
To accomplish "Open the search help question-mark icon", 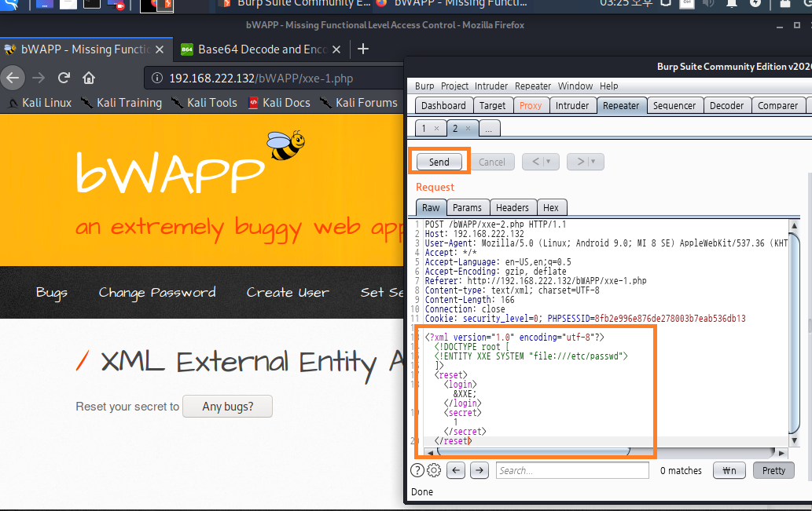I will click(x=417, y=470).
